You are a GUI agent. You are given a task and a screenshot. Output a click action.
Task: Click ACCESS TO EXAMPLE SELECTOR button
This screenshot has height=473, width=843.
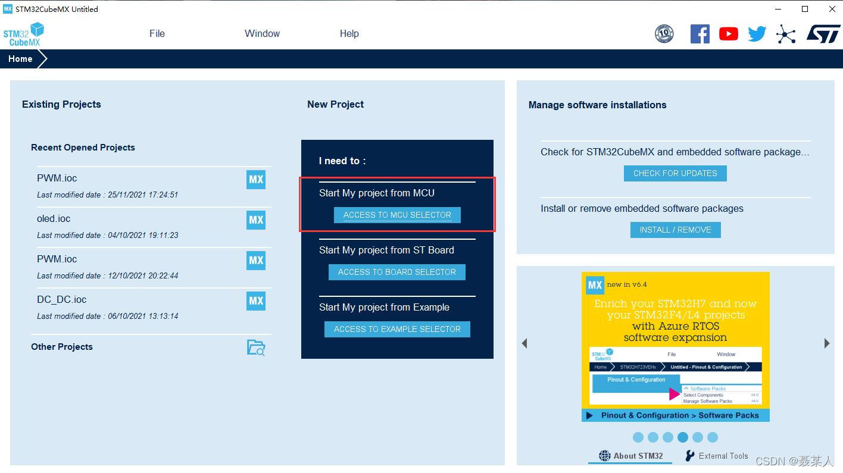pyautogui.click(x=397, y=329)
